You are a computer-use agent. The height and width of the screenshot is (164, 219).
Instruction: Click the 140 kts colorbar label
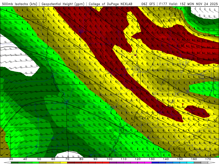click(166, 159)
